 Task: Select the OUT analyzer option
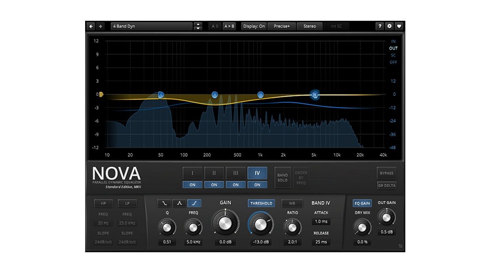(393, 48)
